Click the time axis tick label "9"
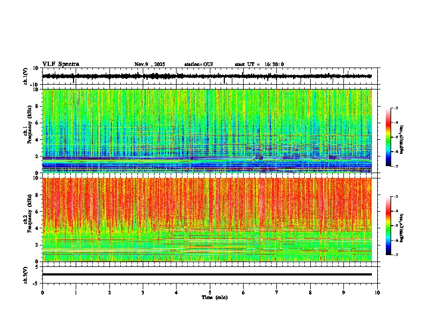The image size is (425, 328). (x=343, y=293)
